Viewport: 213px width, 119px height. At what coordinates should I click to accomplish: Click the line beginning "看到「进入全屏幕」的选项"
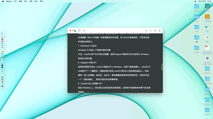(113, 75)
